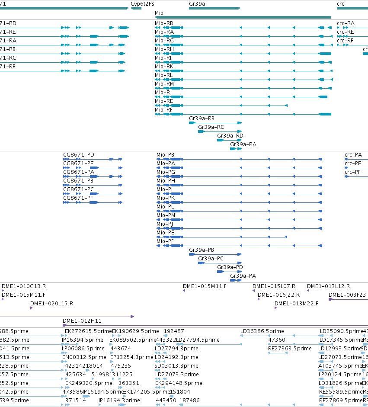Pick the Mio-RG transcript label
The image size is (368, 407).
pos(164,40)
